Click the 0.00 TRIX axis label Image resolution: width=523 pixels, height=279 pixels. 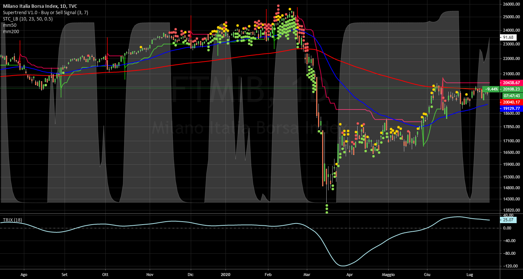click(x=507, y=228)
